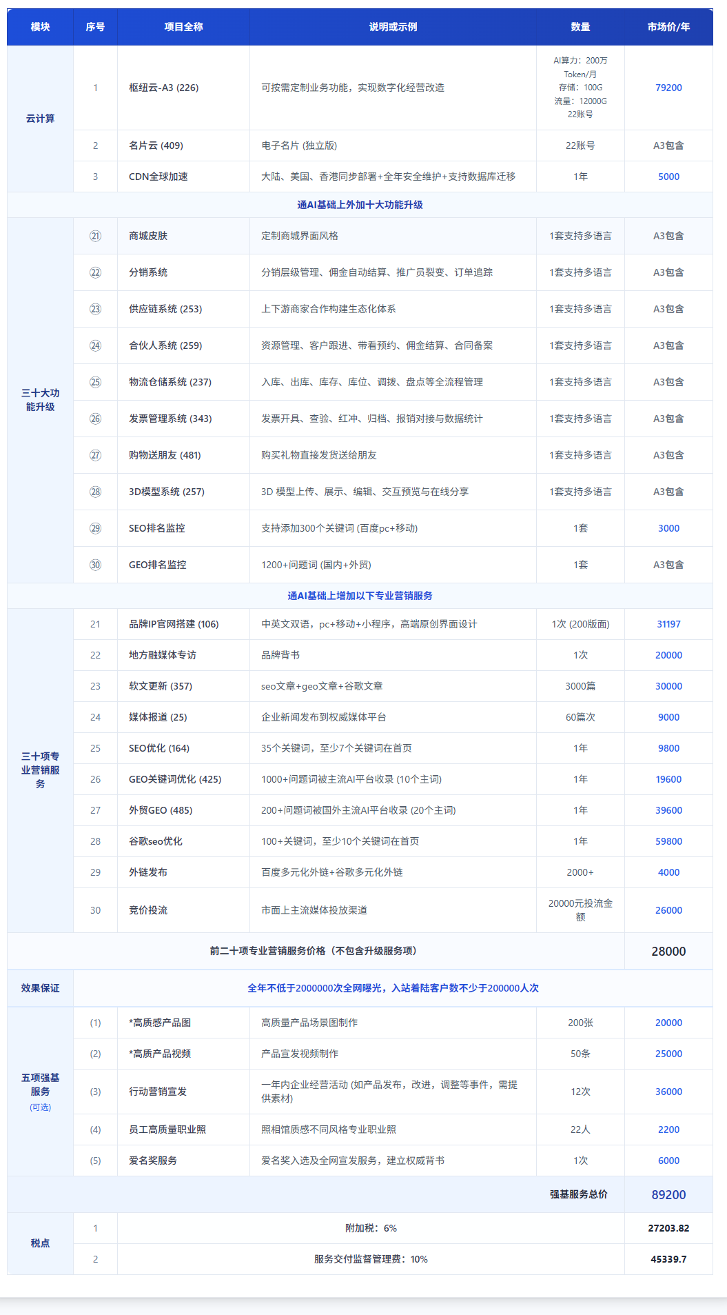This screenshot has width=727, height=1315.
Task: Select the 模块 column header
Action: (40, 27)
